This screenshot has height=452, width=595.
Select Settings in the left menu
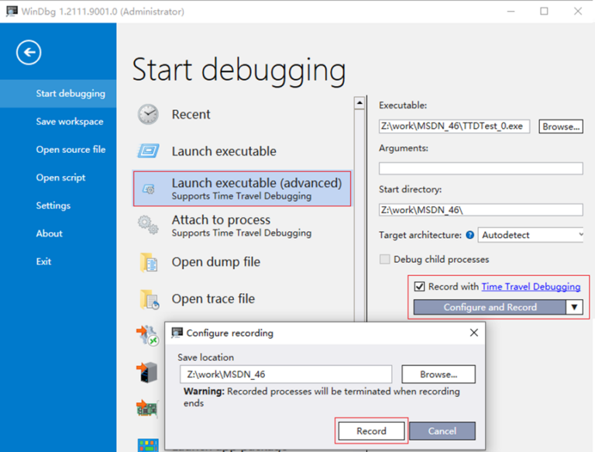click(x=53, y=205)
